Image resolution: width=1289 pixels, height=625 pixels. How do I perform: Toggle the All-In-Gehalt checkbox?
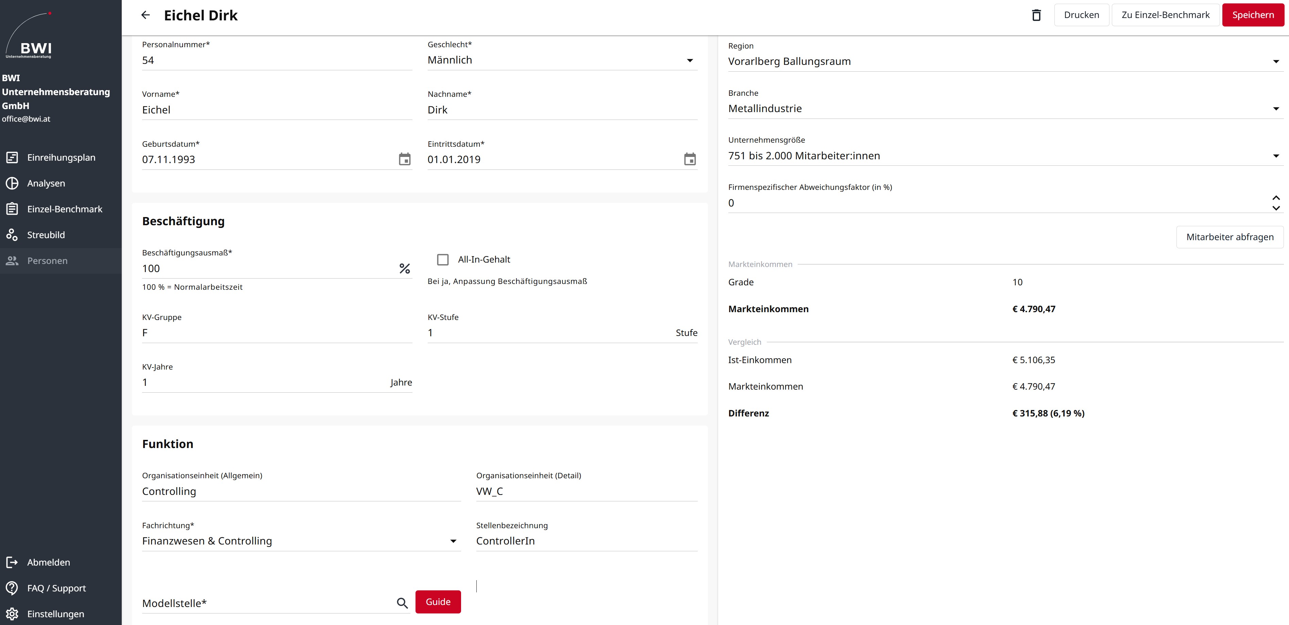tap(443, 260)
